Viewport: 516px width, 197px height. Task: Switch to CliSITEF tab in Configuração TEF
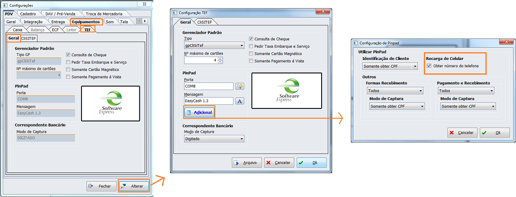206,22
